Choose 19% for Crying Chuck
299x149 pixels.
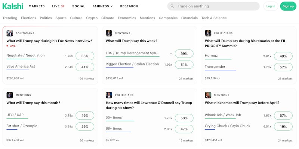(283, 126)
